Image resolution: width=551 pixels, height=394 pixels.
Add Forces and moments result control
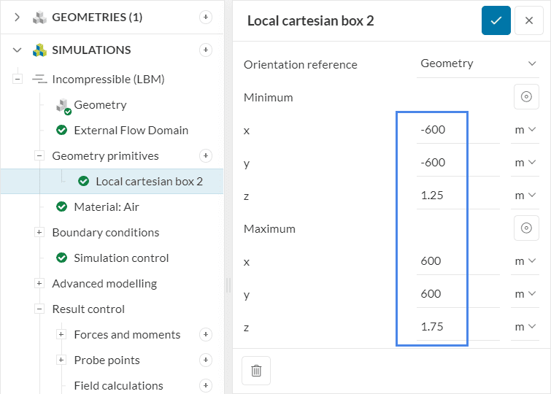pyautogui.click(x=206, y=334)
